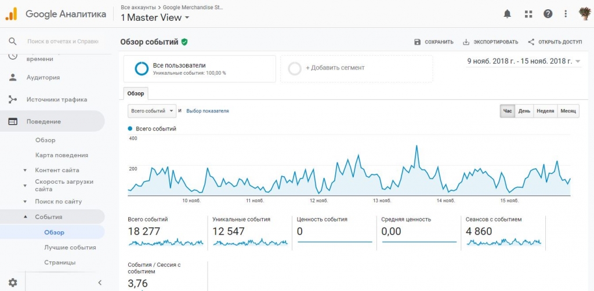Open the admin settings gear icon
The height and width of the screenshot is (291, 594).
13,282
